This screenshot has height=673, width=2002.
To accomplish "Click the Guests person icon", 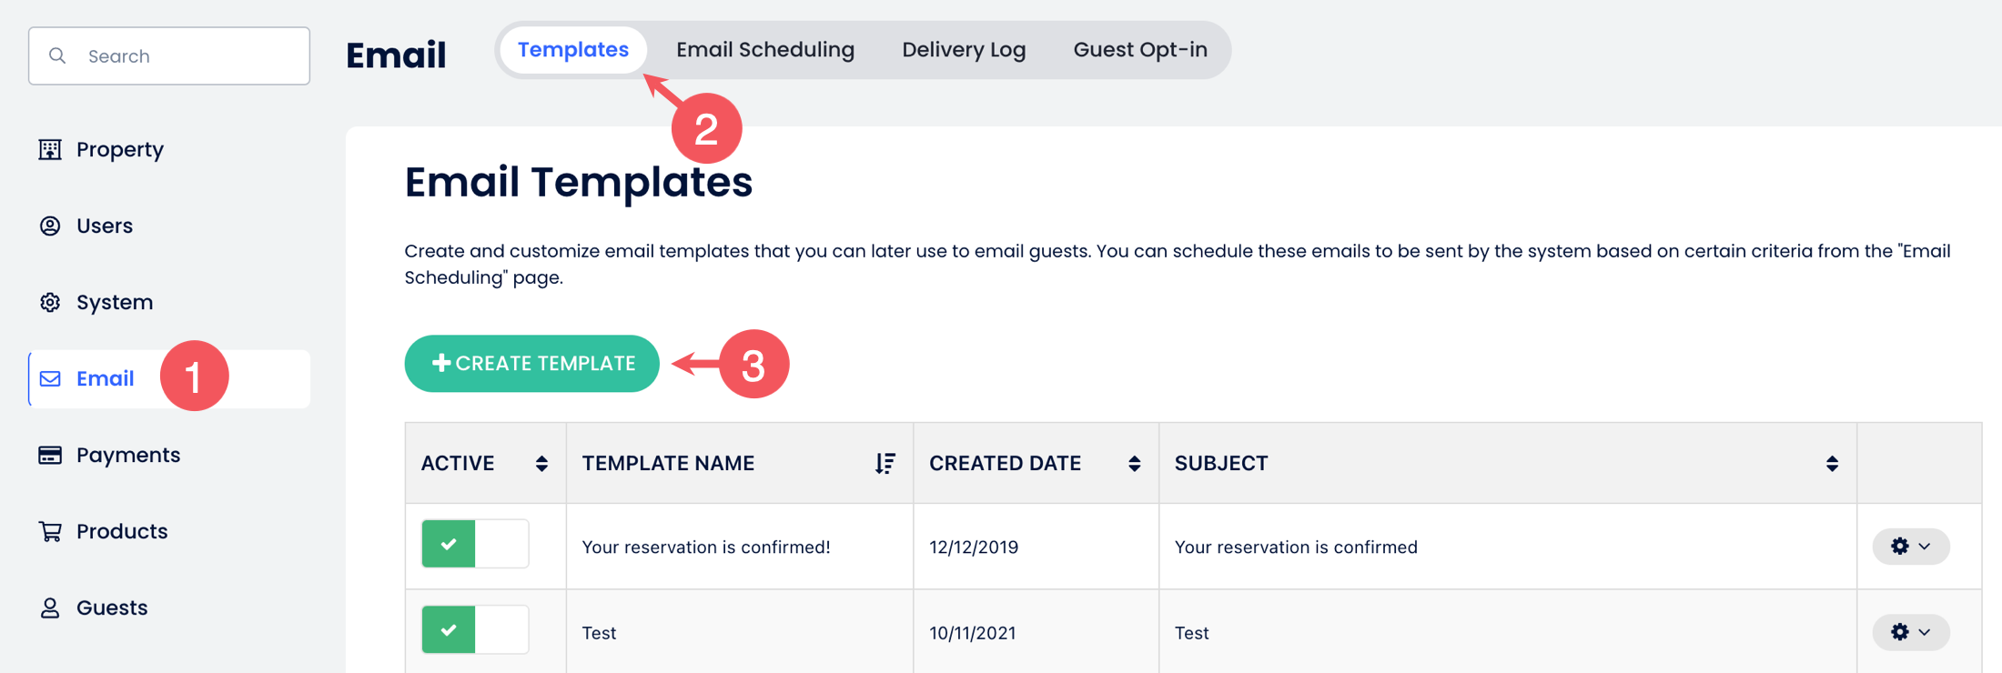I will (x=50, y=608).
